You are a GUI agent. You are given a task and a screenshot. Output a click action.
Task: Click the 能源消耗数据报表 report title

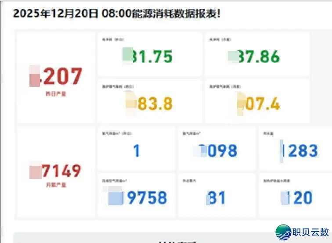tap(116, 13)
